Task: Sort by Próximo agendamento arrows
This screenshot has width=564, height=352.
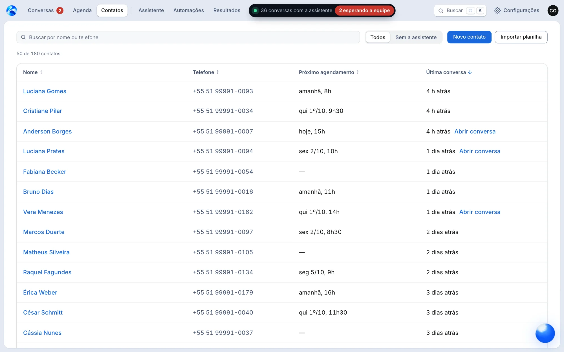Action: pyautogui.click(x=358, y=72)
